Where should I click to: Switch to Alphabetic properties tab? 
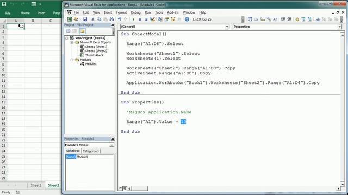[x=73, y=151]
